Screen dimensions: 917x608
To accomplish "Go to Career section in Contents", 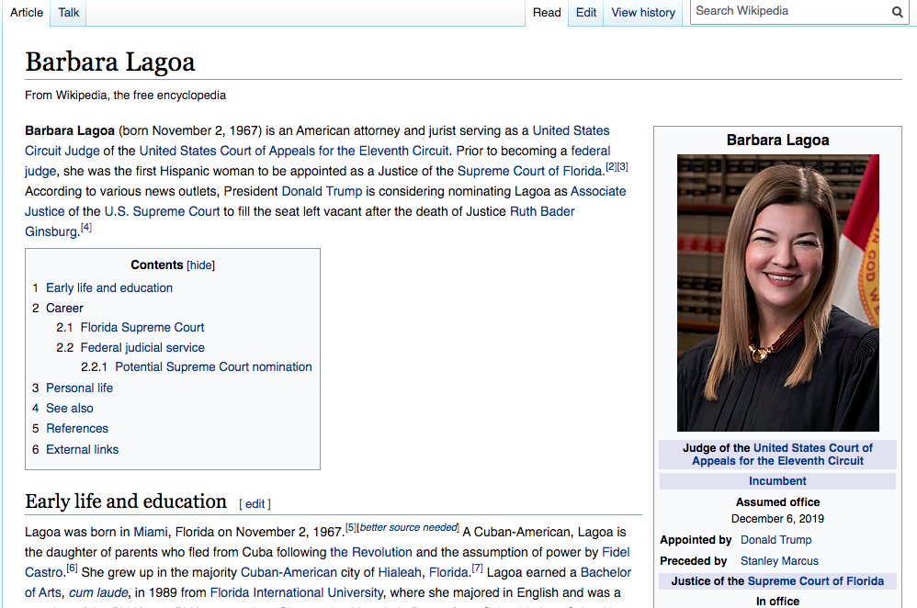I will (65, 308).
